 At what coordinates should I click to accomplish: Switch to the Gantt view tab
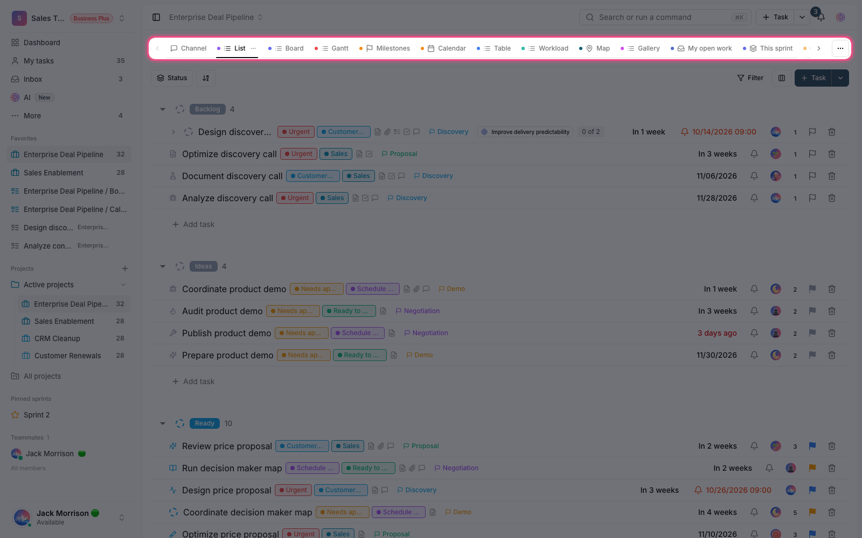coord(332,48)
